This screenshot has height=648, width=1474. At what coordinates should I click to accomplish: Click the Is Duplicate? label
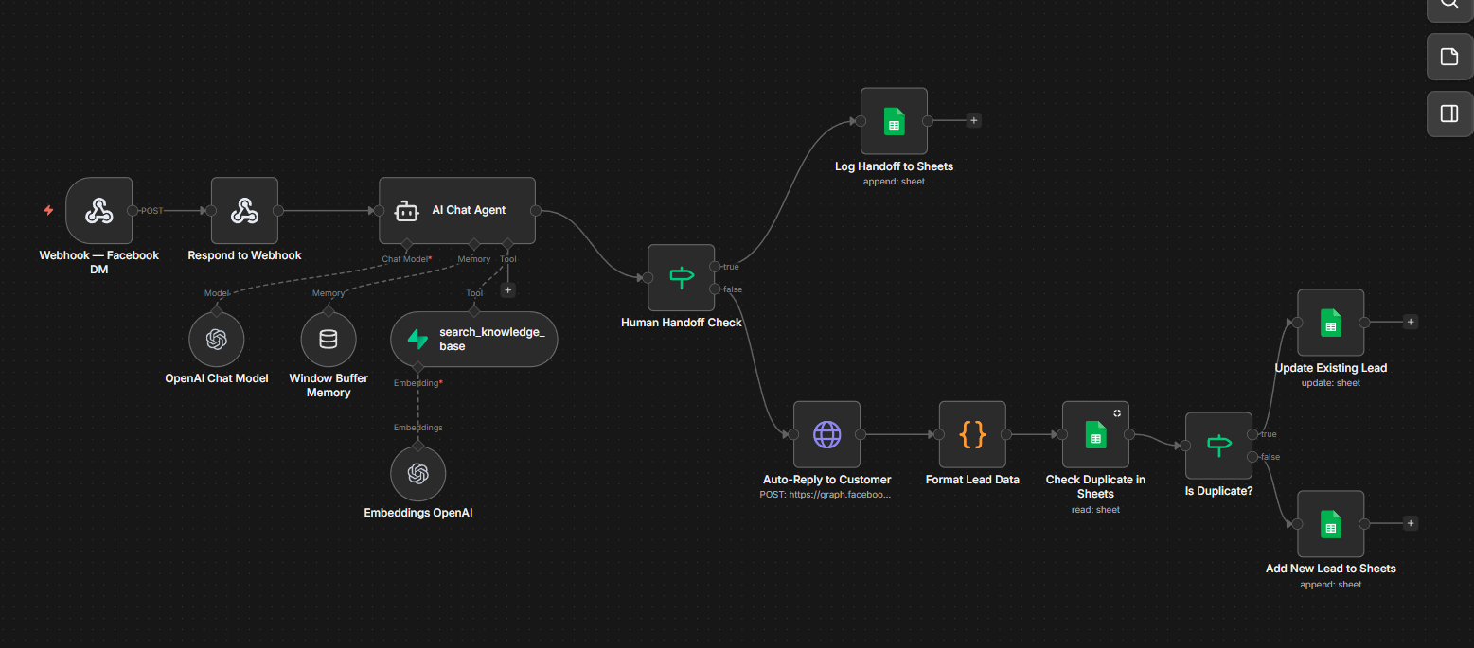1218,491
